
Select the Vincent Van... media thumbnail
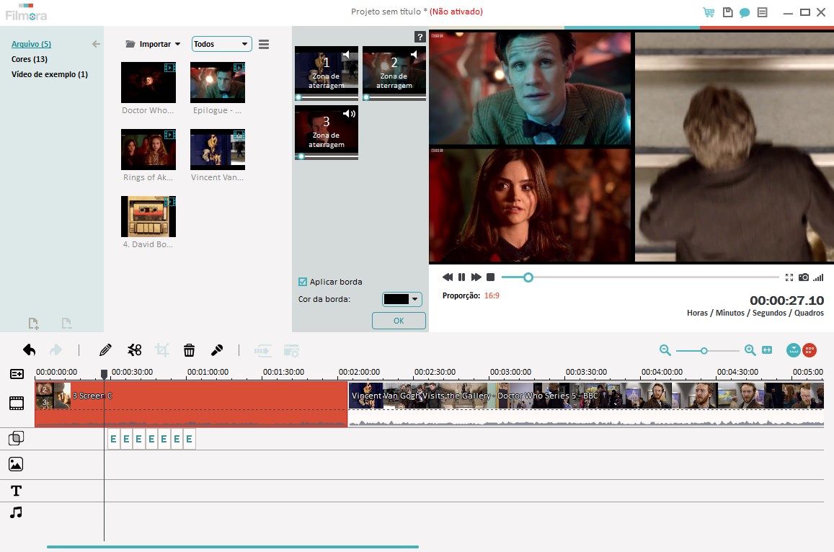pyautogui.click(x=218, y=149)
